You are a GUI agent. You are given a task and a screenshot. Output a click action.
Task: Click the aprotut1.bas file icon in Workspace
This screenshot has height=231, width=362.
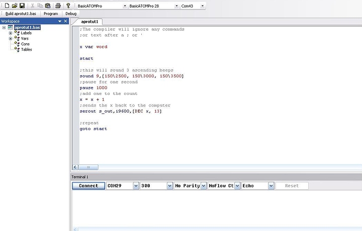11,28
